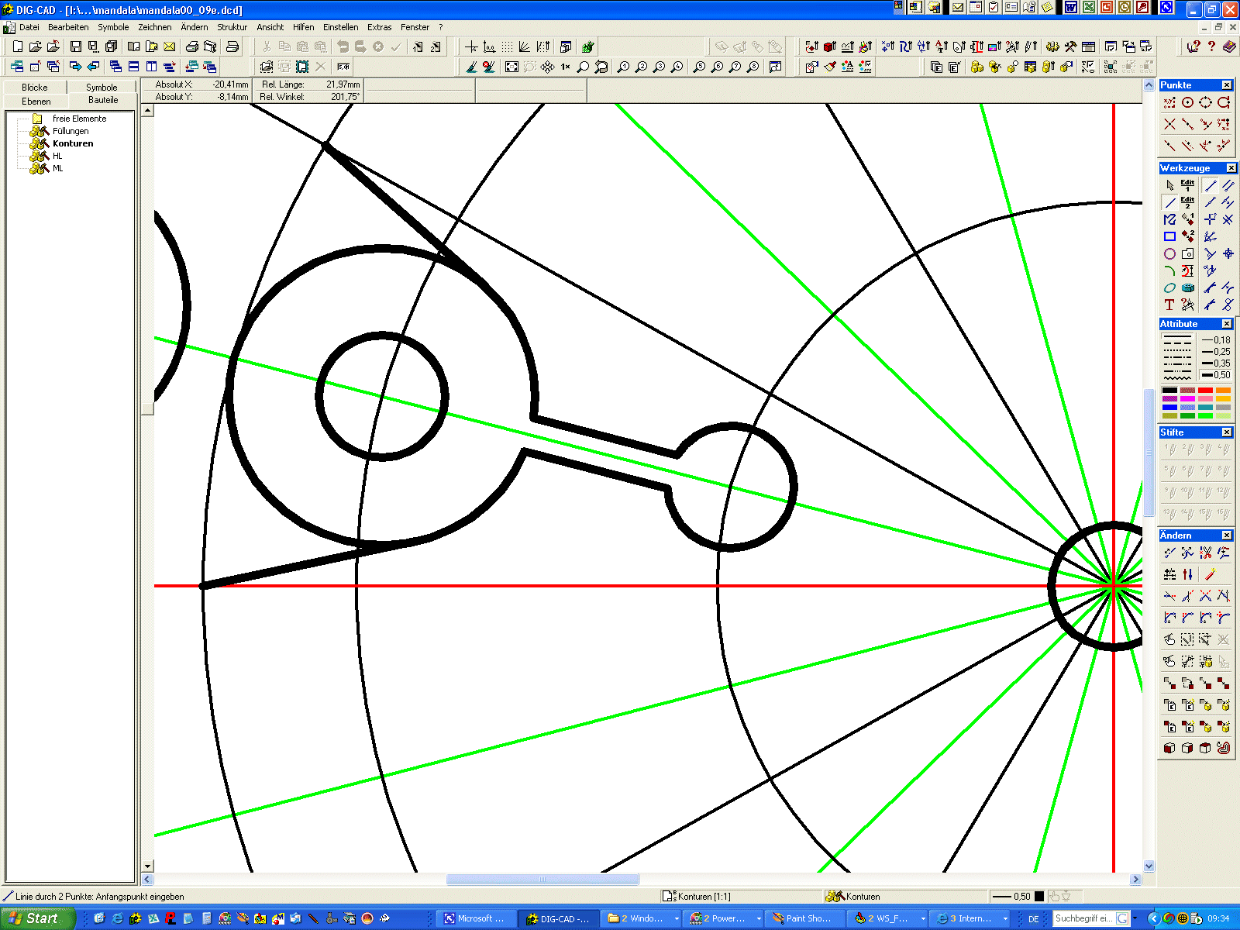Open the Microsoft taskbar button
The image size is (1240, 930).
coord(475,918)
